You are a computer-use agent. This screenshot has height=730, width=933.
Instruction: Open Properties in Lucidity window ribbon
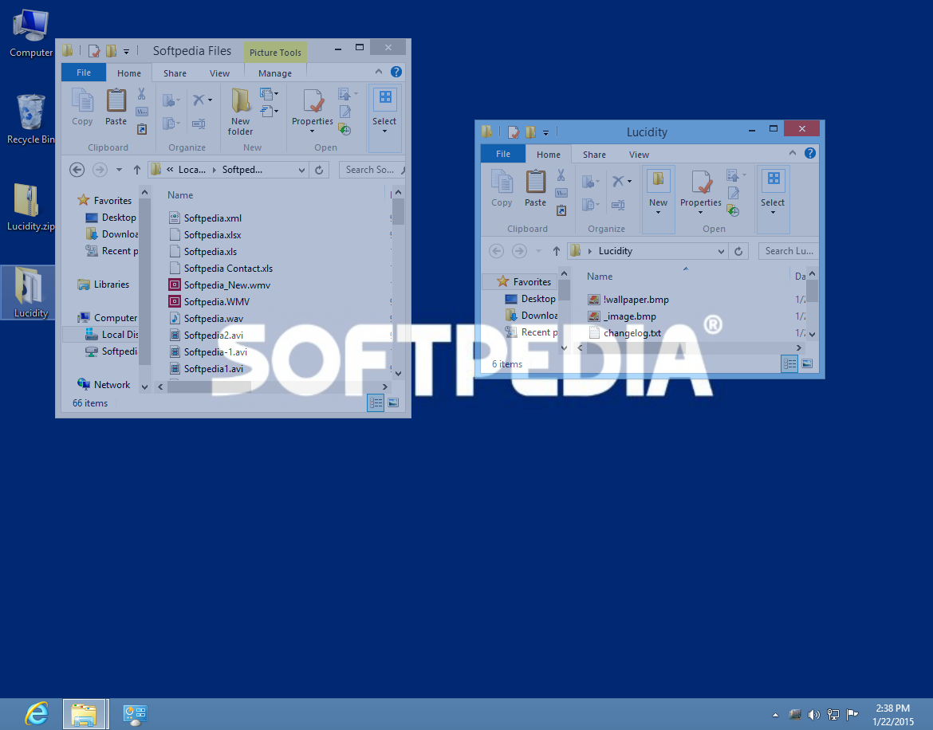pyautogui.click(x=701, y=193)
